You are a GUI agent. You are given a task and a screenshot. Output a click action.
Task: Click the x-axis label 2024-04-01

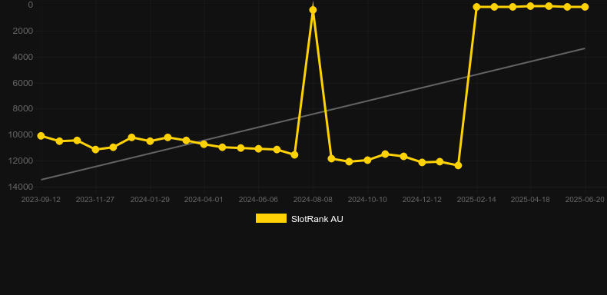[204, 200]
